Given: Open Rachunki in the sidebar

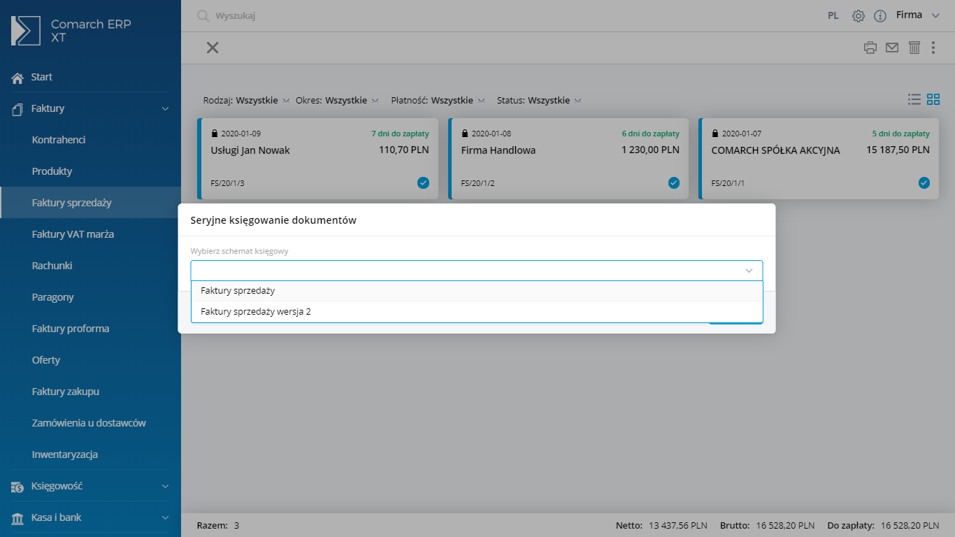Looking at the screenshot, I should pos(52,266).
